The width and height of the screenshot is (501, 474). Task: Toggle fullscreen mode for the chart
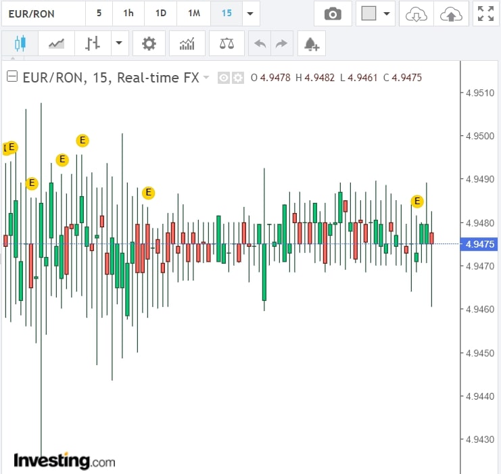485,14
